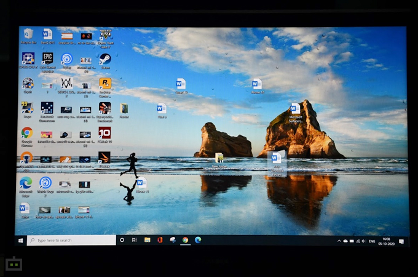Open the image thumbnail left of GTA V
418x277 pixels.
86,38
